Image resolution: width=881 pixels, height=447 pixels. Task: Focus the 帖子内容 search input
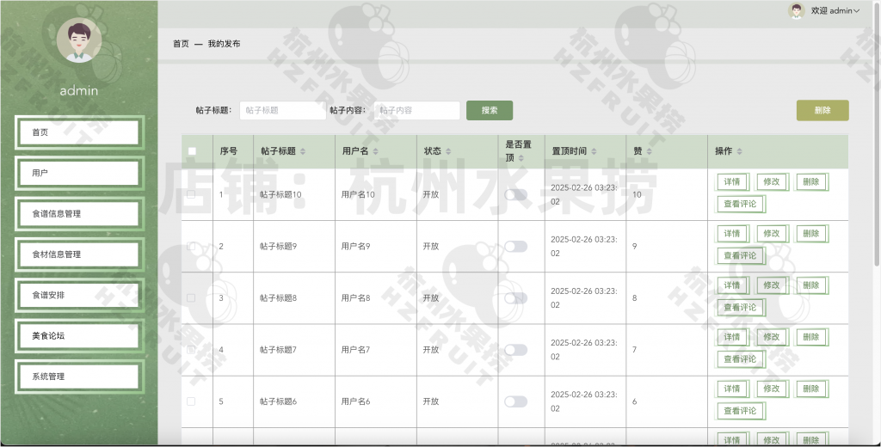coord(417,111)
